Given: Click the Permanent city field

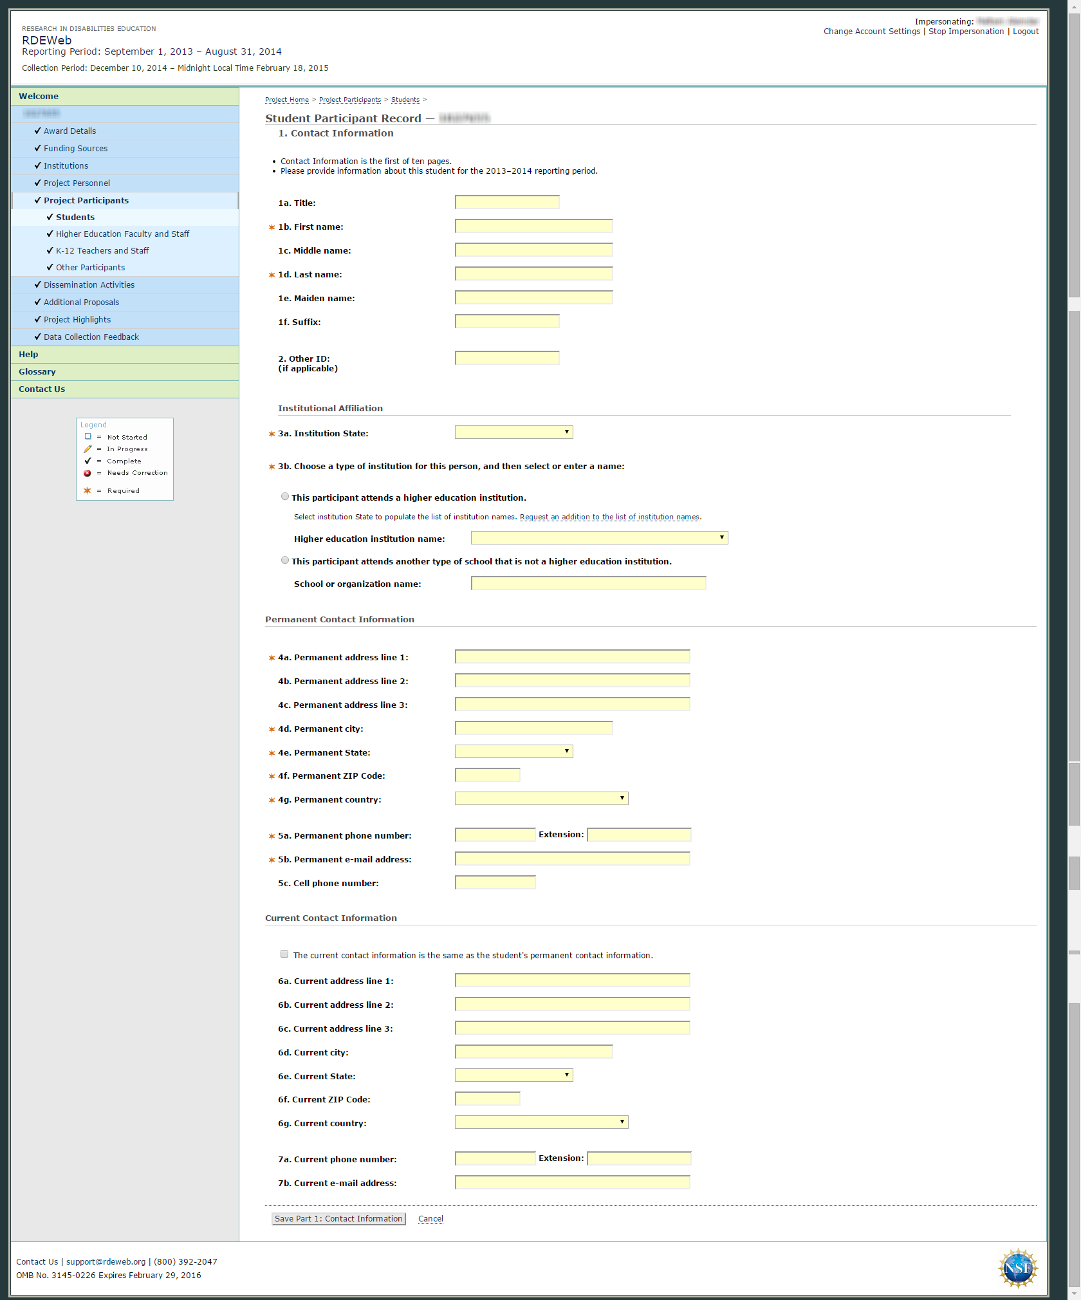Looking at the screenshot, I should (534, 728).
